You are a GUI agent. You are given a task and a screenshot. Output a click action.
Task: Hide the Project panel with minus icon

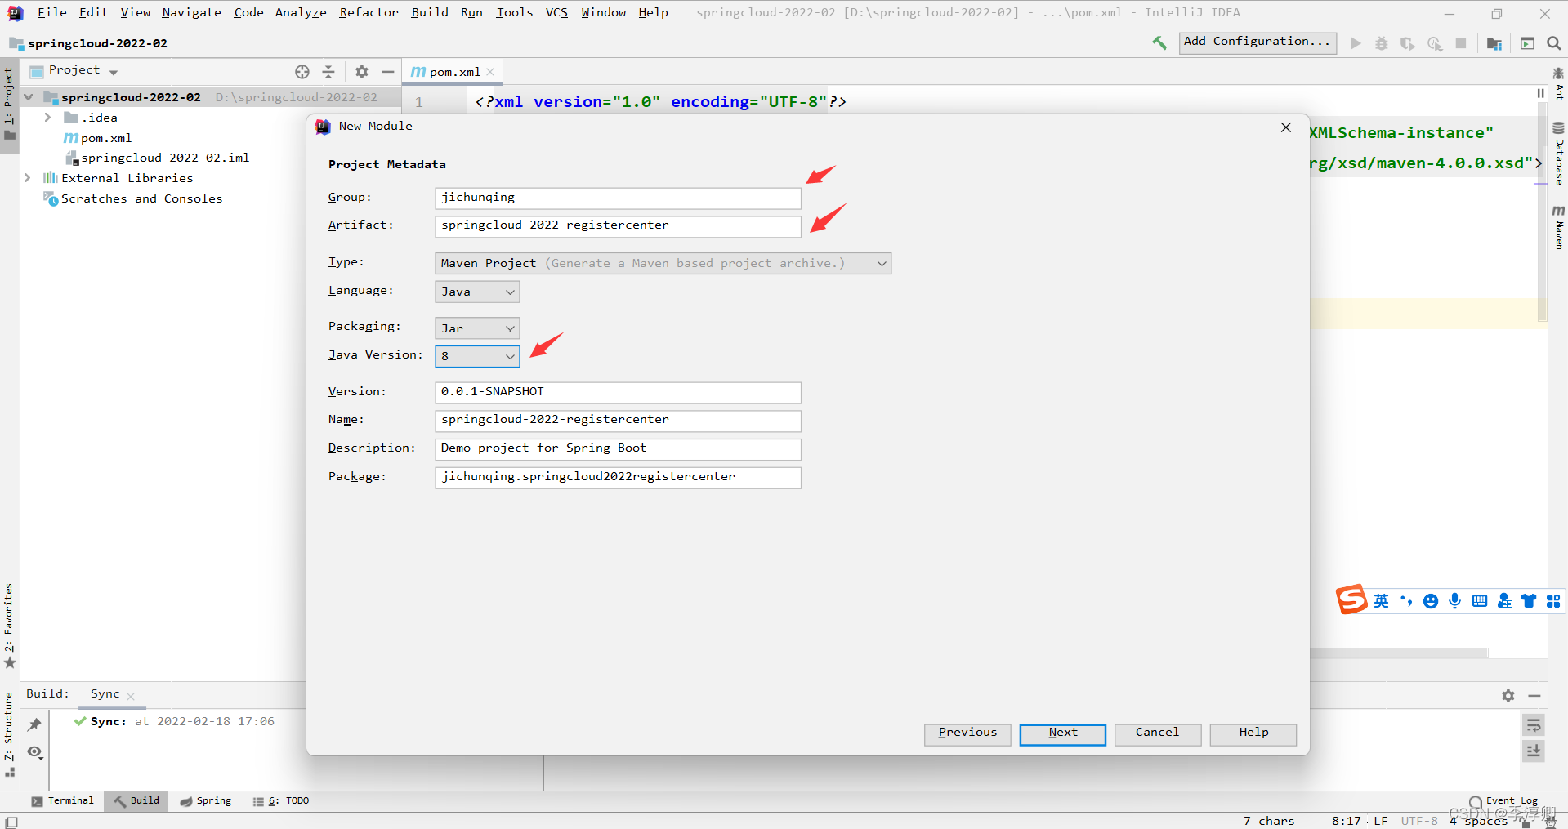(388, 72)
